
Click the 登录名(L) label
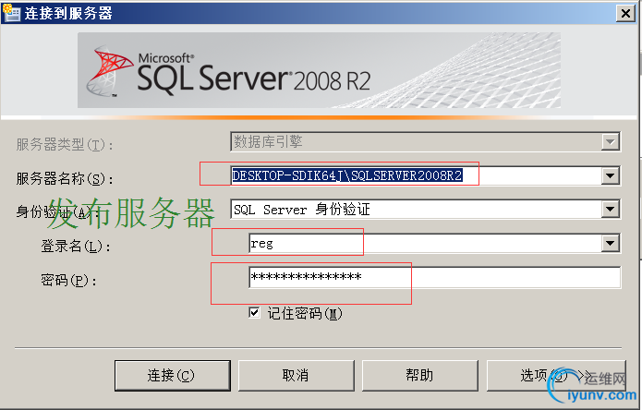76,246
